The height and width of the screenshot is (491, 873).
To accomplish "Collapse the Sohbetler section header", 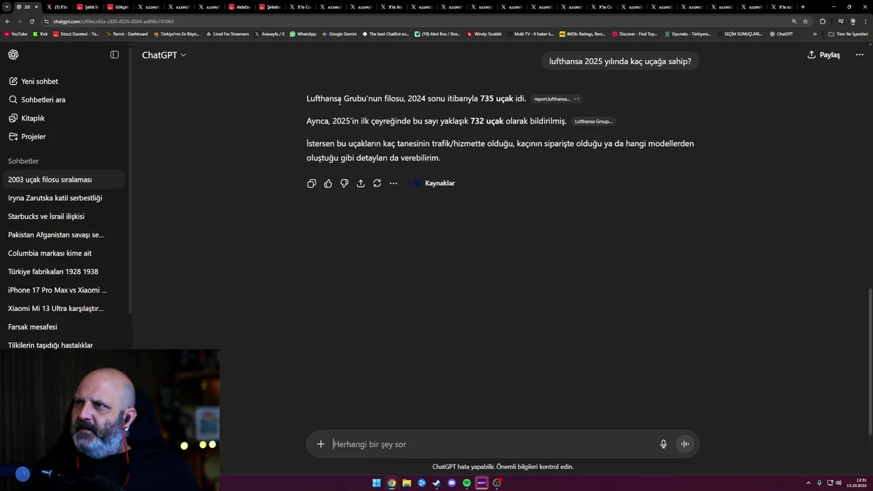I will click(23, 161).
